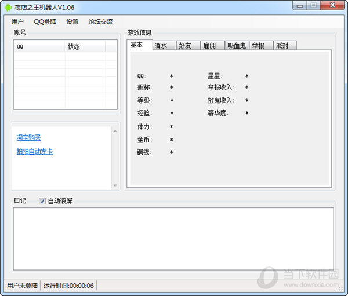Click the 放鬼收入 label
The image size is (348, 296).
tap(221, 100)
